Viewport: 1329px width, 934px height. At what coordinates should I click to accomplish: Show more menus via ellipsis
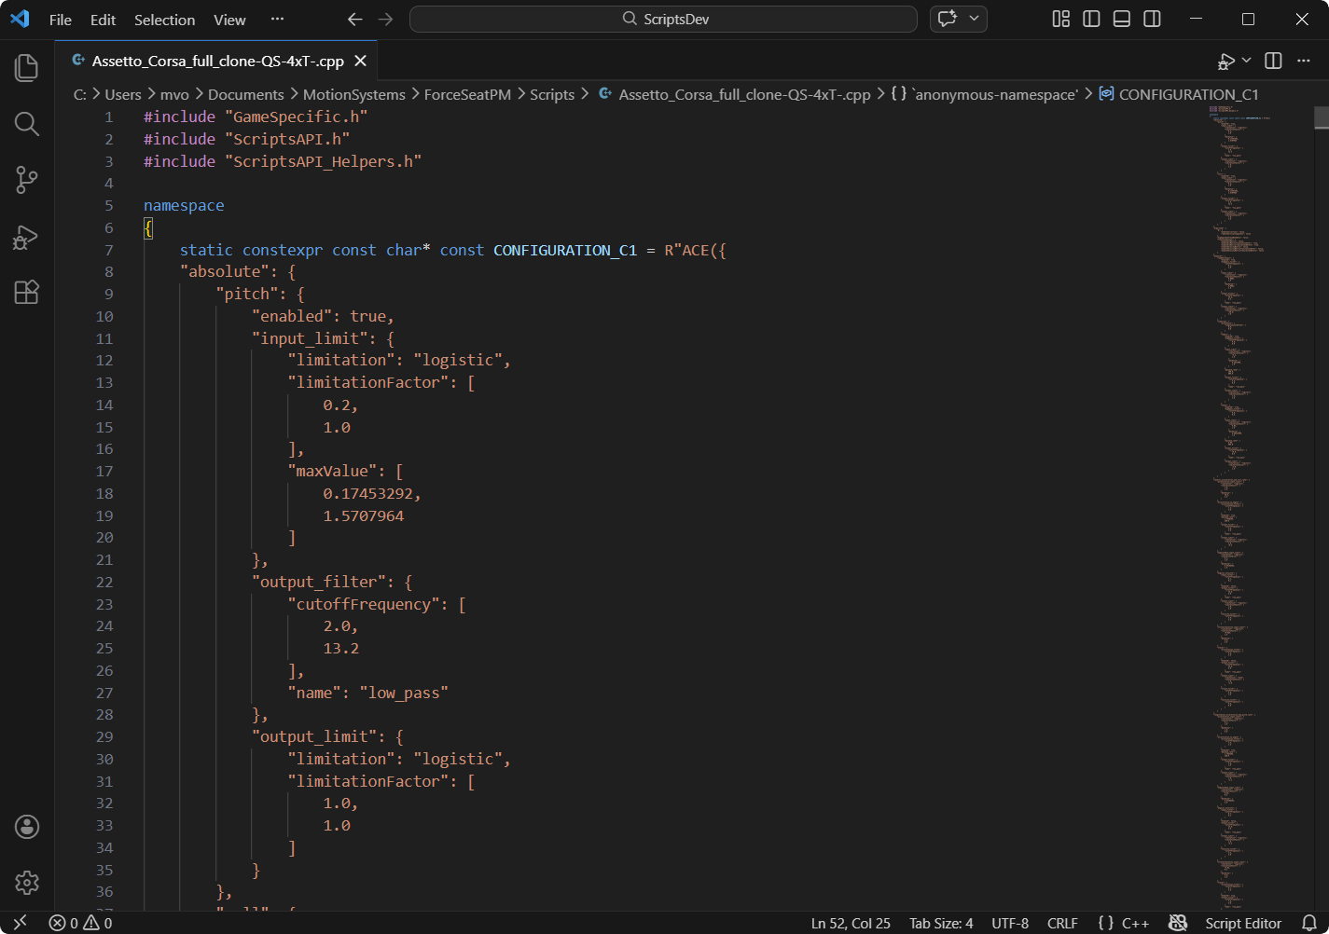(x=277, y=20)
